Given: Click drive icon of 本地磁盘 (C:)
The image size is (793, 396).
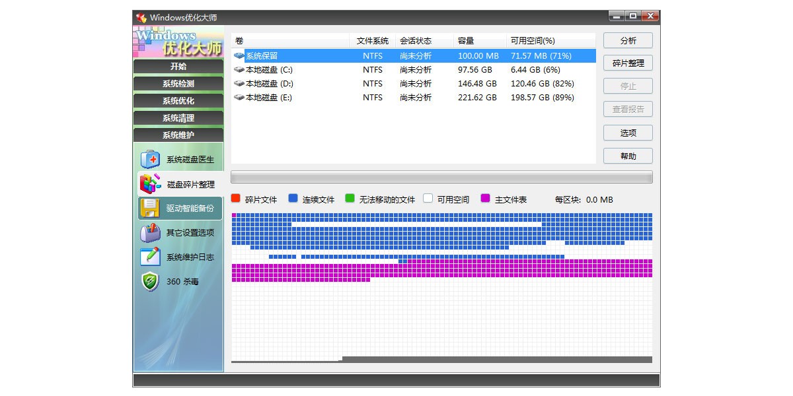Looking at the screenshot, I should (x=239, y=70).
